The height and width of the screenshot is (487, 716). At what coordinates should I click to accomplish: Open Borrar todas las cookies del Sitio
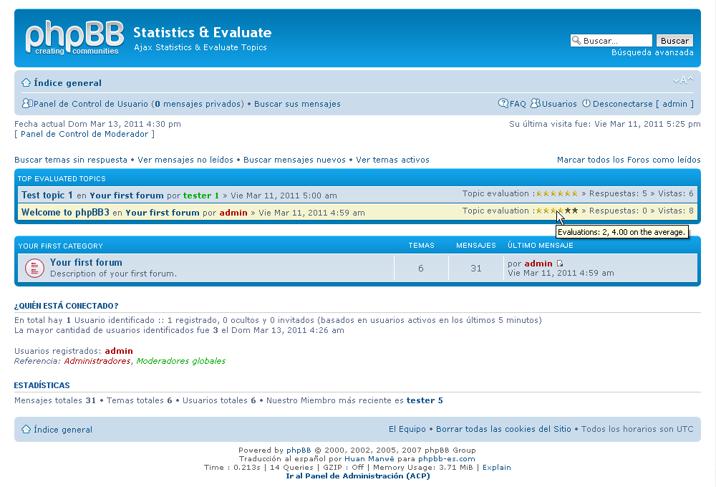[503, 429]
